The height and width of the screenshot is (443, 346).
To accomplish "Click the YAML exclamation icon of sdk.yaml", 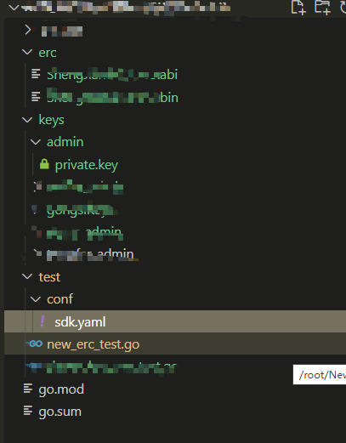I will [x=43, y=321].
